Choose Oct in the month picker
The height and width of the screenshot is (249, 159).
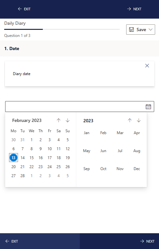(103, 169)
